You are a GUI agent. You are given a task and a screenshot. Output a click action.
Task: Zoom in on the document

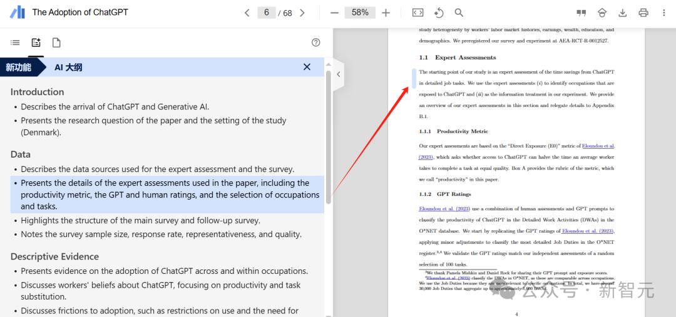386,13
